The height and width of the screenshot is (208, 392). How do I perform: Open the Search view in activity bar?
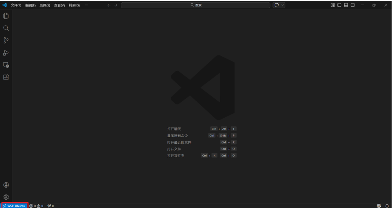(6, 28)
